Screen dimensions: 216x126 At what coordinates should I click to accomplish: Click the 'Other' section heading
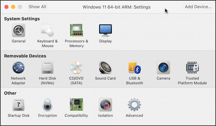click(10, 93)
